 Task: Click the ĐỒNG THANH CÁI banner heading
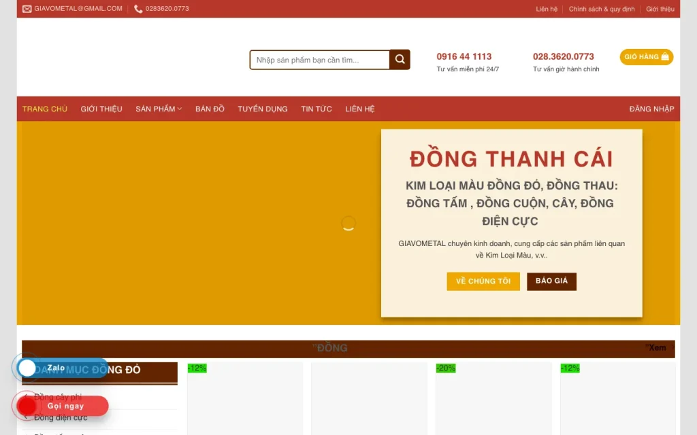click(511, 159)
